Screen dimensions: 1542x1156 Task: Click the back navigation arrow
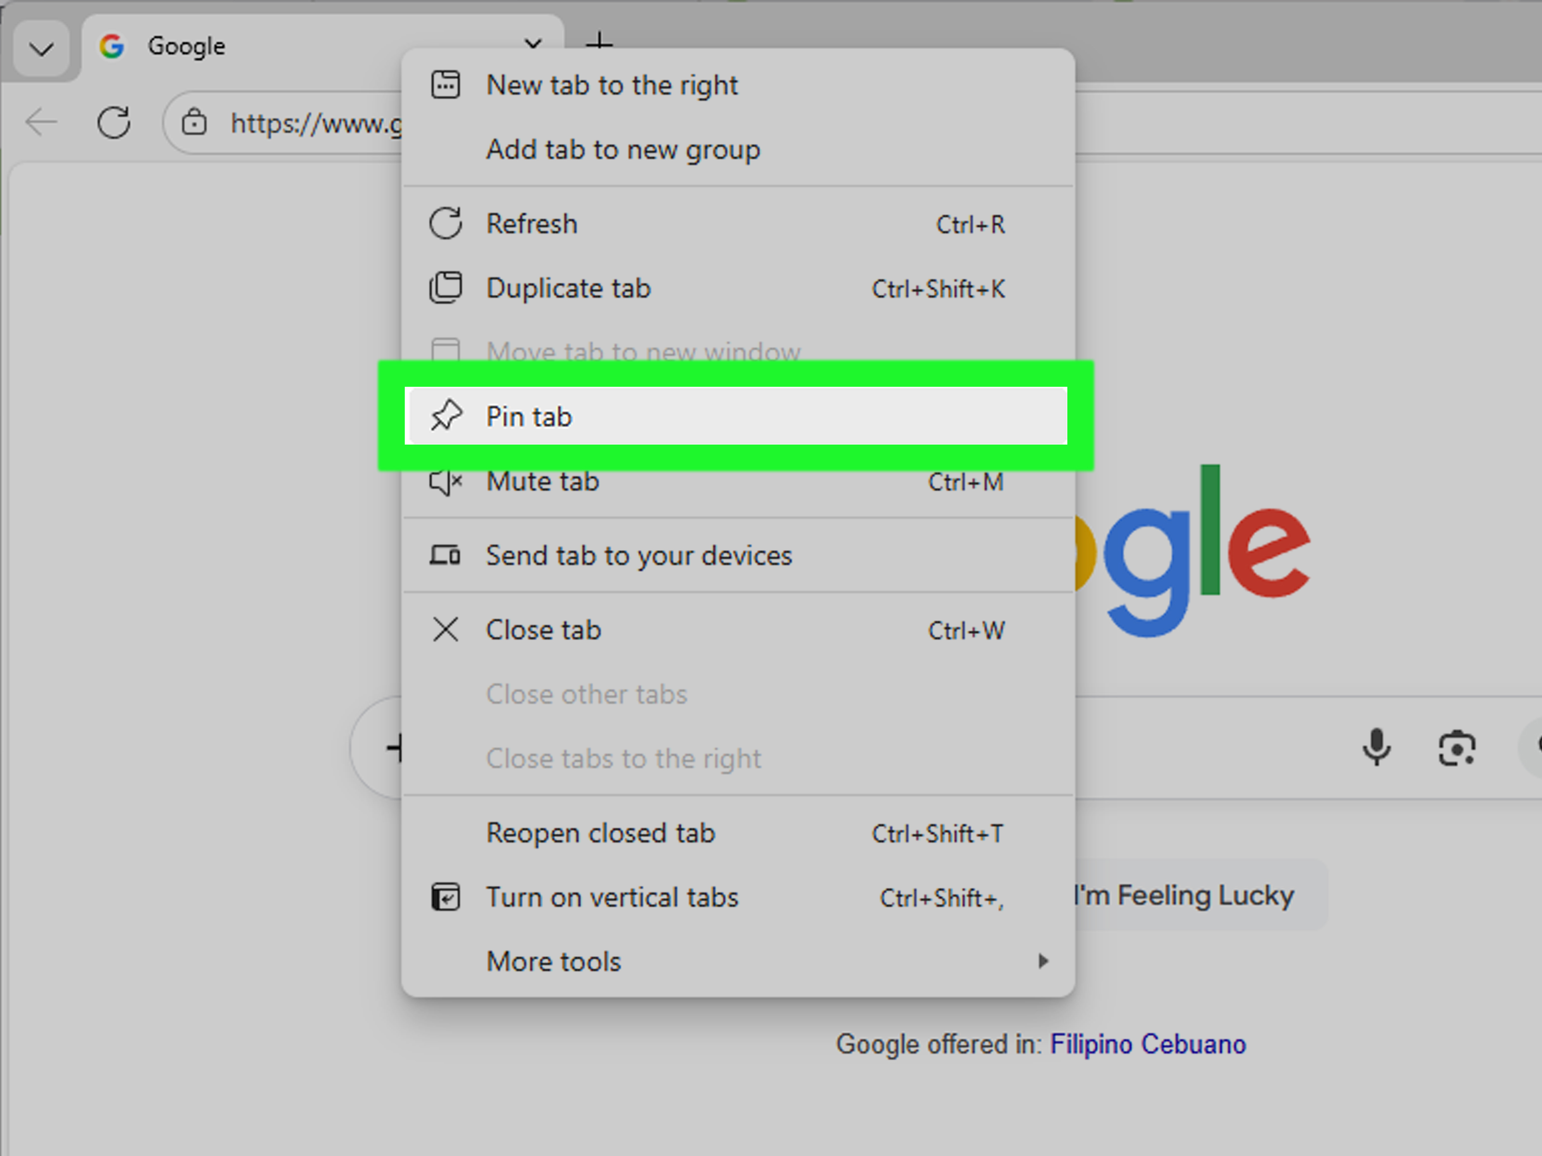coord(41,122)
